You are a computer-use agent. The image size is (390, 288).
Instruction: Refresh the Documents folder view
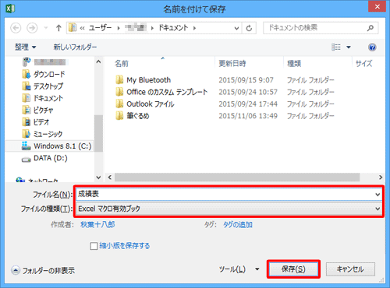click(x=249, y=28)
